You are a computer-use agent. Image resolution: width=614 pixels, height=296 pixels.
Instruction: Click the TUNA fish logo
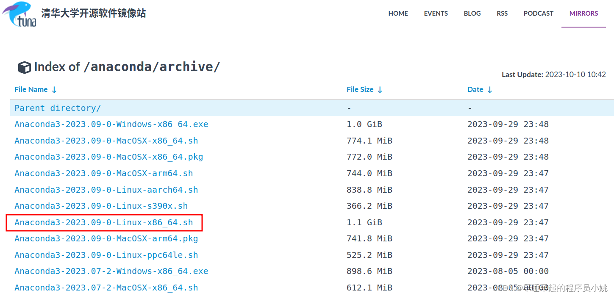tap(19, 14)
